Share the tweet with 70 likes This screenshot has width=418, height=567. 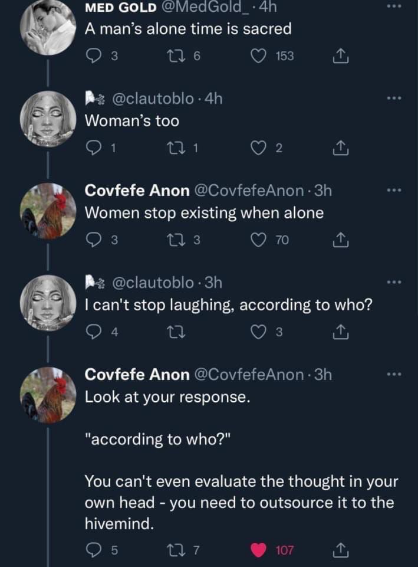[340, 240]
